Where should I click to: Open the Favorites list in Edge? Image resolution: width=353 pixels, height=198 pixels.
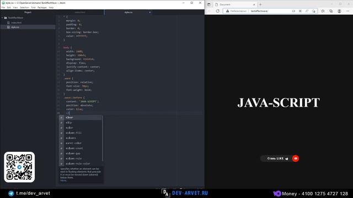point(323,11)
